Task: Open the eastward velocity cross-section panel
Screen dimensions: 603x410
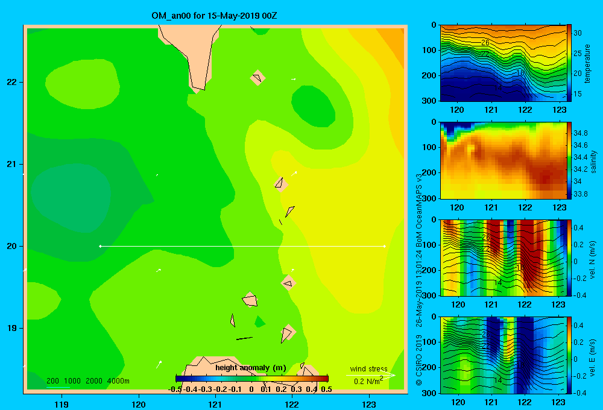Action: (504, 355)
